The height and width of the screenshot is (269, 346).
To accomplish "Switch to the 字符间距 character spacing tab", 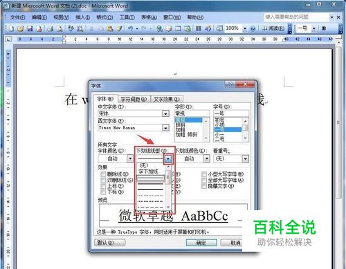I will click(134, 100).
